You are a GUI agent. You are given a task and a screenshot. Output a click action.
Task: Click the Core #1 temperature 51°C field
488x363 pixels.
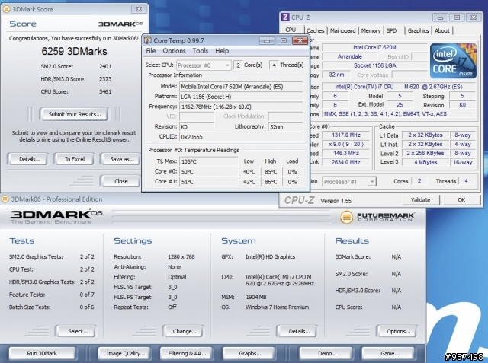coord(208,182)
